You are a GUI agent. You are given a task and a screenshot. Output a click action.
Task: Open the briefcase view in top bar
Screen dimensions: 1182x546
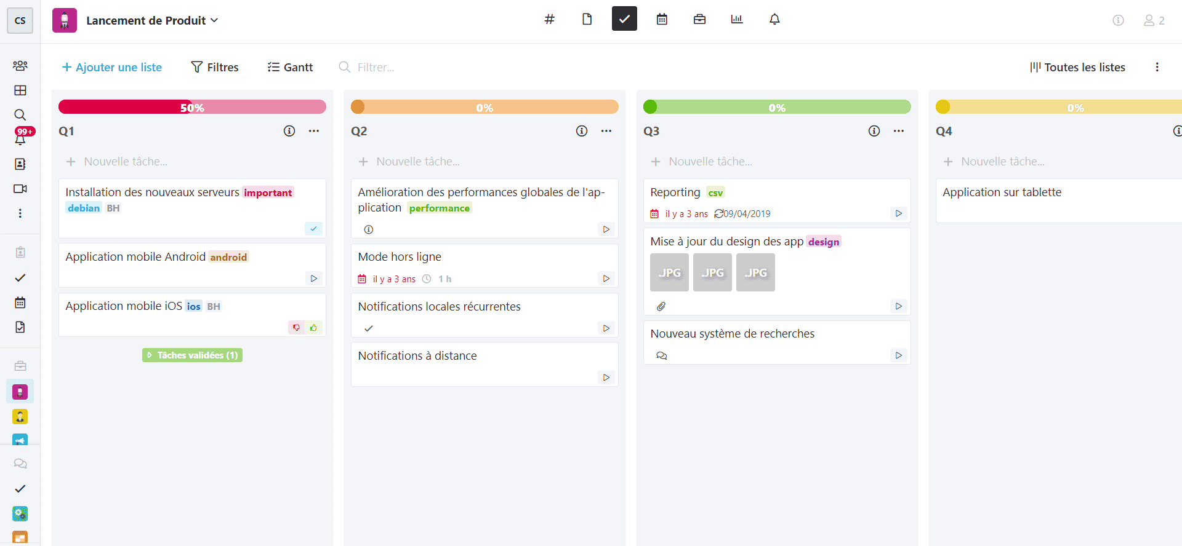tap(699, 19)
